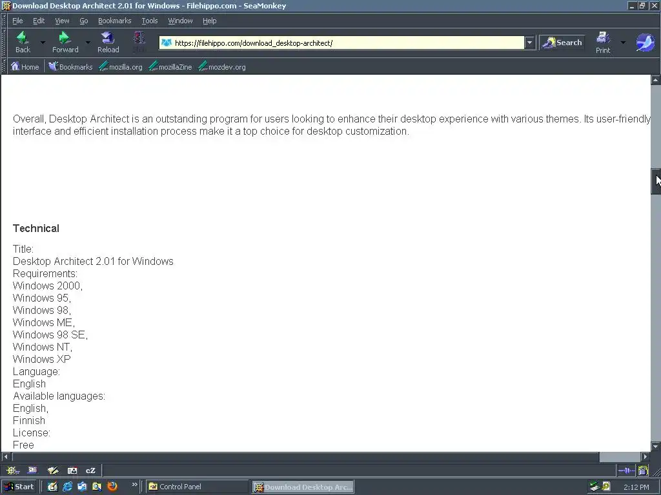The height and width of the screenshot is (495, 661).
Task: Open the Help menu
Action: pyautogui.click(x=210, y=21)
